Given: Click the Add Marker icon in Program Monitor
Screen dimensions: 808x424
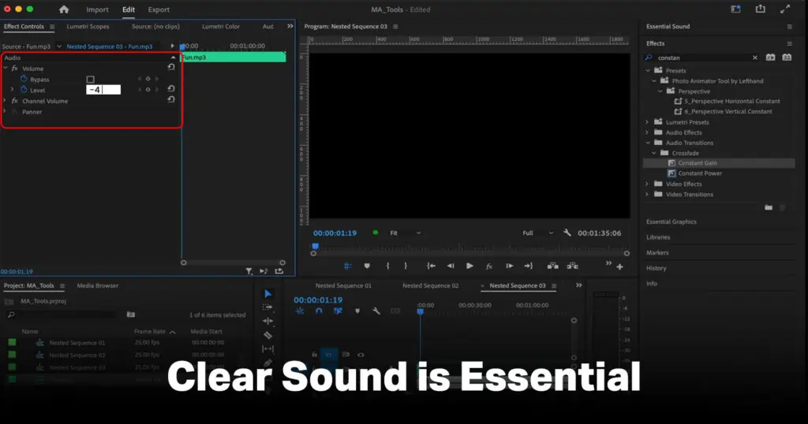Looking at the screenshot, I should click(x=367, y=266).
